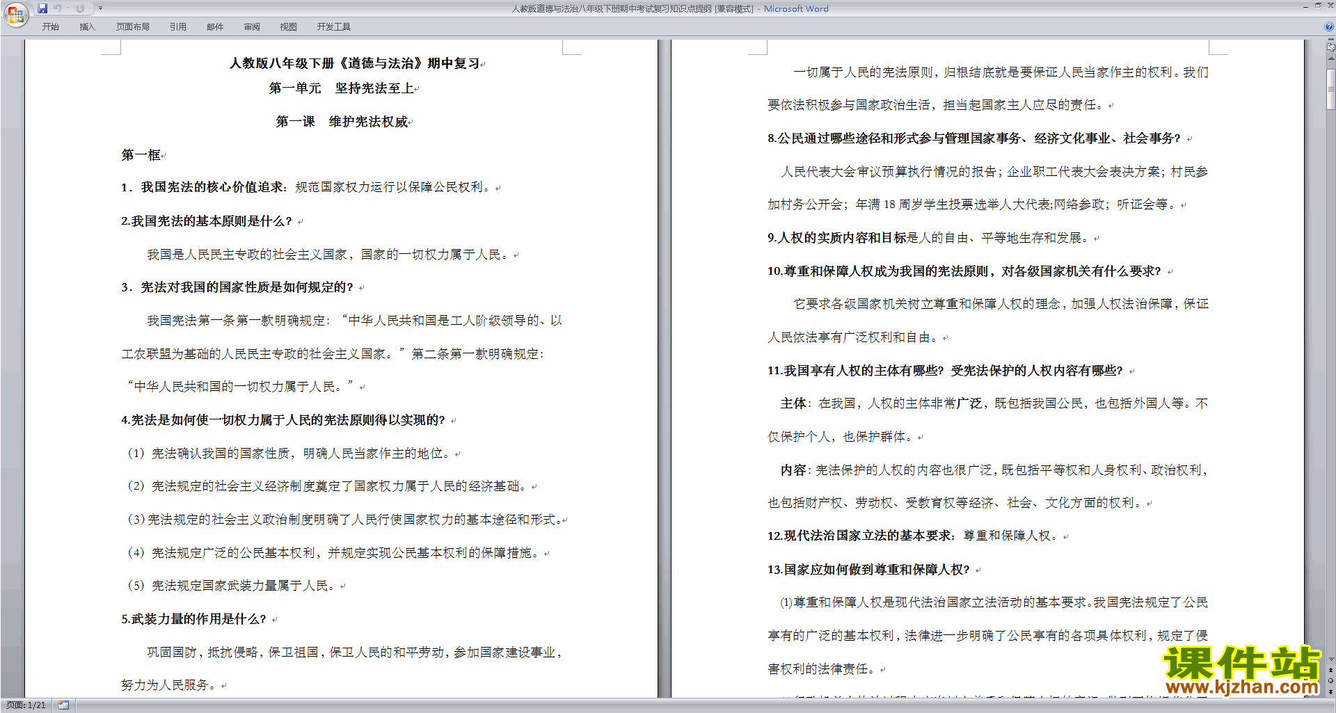Screen dimensions: 1336x713
Task: Save the document via quick access toolbar
Action: [x=42, y=8]
